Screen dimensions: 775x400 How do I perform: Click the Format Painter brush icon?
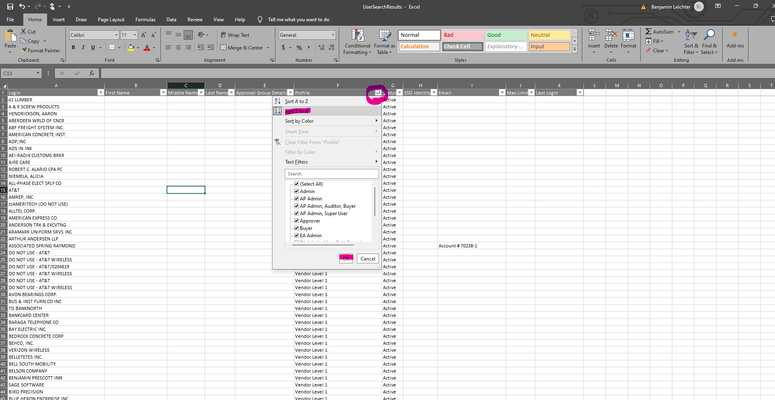[x=24, y=50]
